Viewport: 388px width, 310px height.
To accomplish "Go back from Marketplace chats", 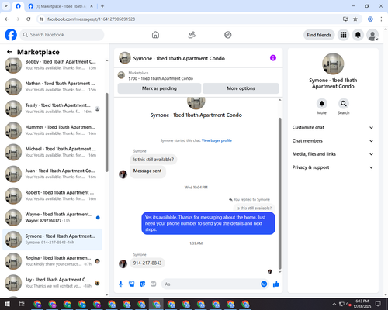I will 9,52.
